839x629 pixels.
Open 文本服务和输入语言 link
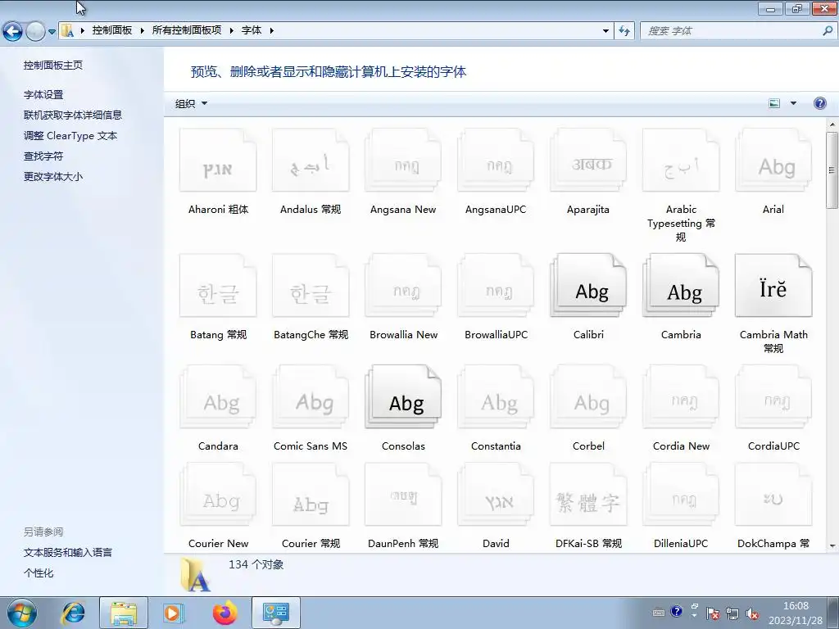point(68,553)
